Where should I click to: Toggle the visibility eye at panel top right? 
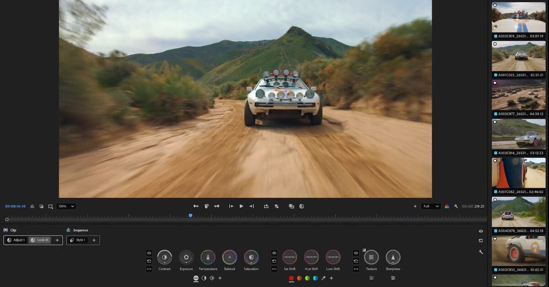click(480, 231)
